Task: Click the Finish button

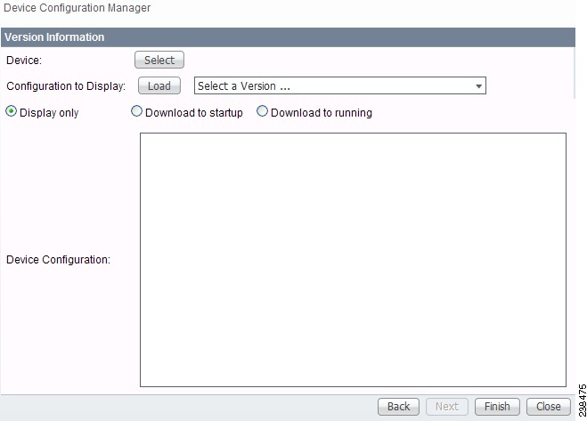Action: coord(497,407)
